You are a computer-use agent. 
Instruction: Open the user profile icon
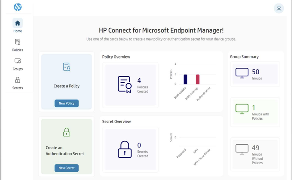click(x=279, y=8)
